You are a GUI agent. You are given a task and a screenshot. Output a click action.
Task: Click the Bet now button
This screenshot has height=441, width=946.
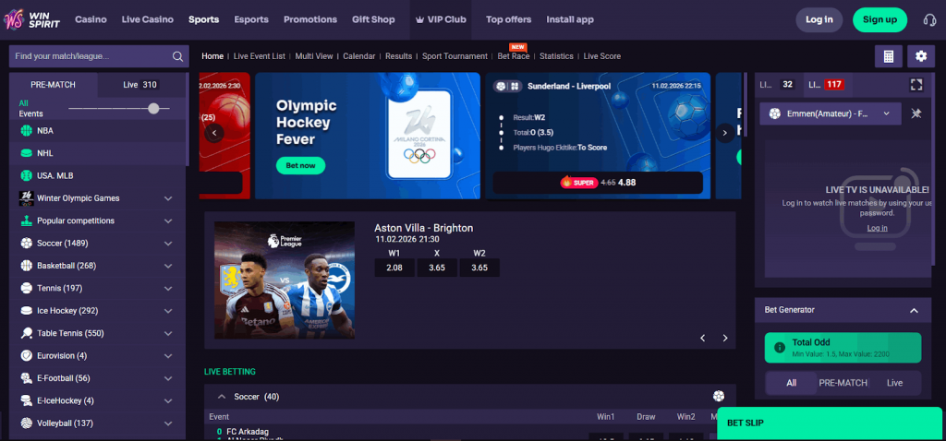coord(300,166)
